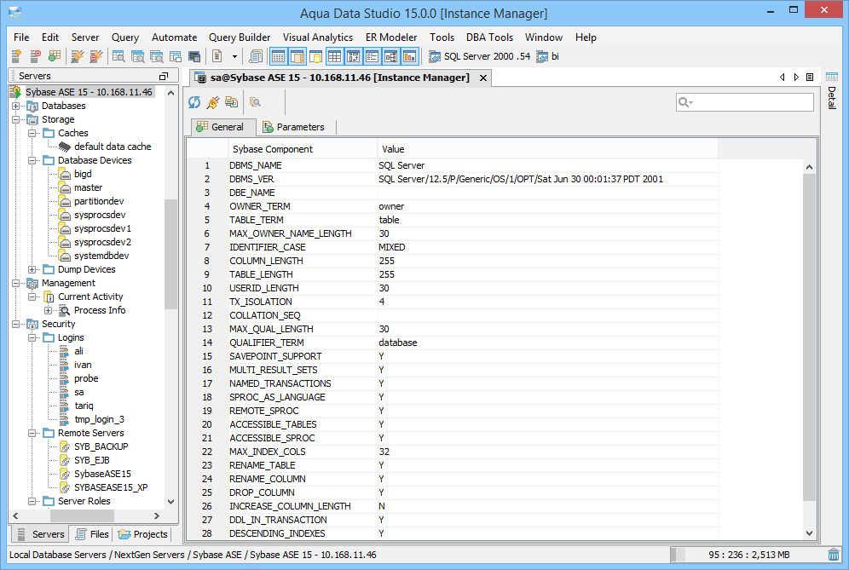Click the server properties grid icon in toolbar
Viewport: 849px width, 570px height.
pyautogui.click(x=55, y=55)
